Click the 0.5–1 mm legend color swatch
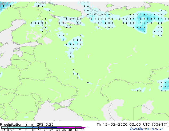The height and width of the screenshot is (131, 169). [x=11, y=128]
